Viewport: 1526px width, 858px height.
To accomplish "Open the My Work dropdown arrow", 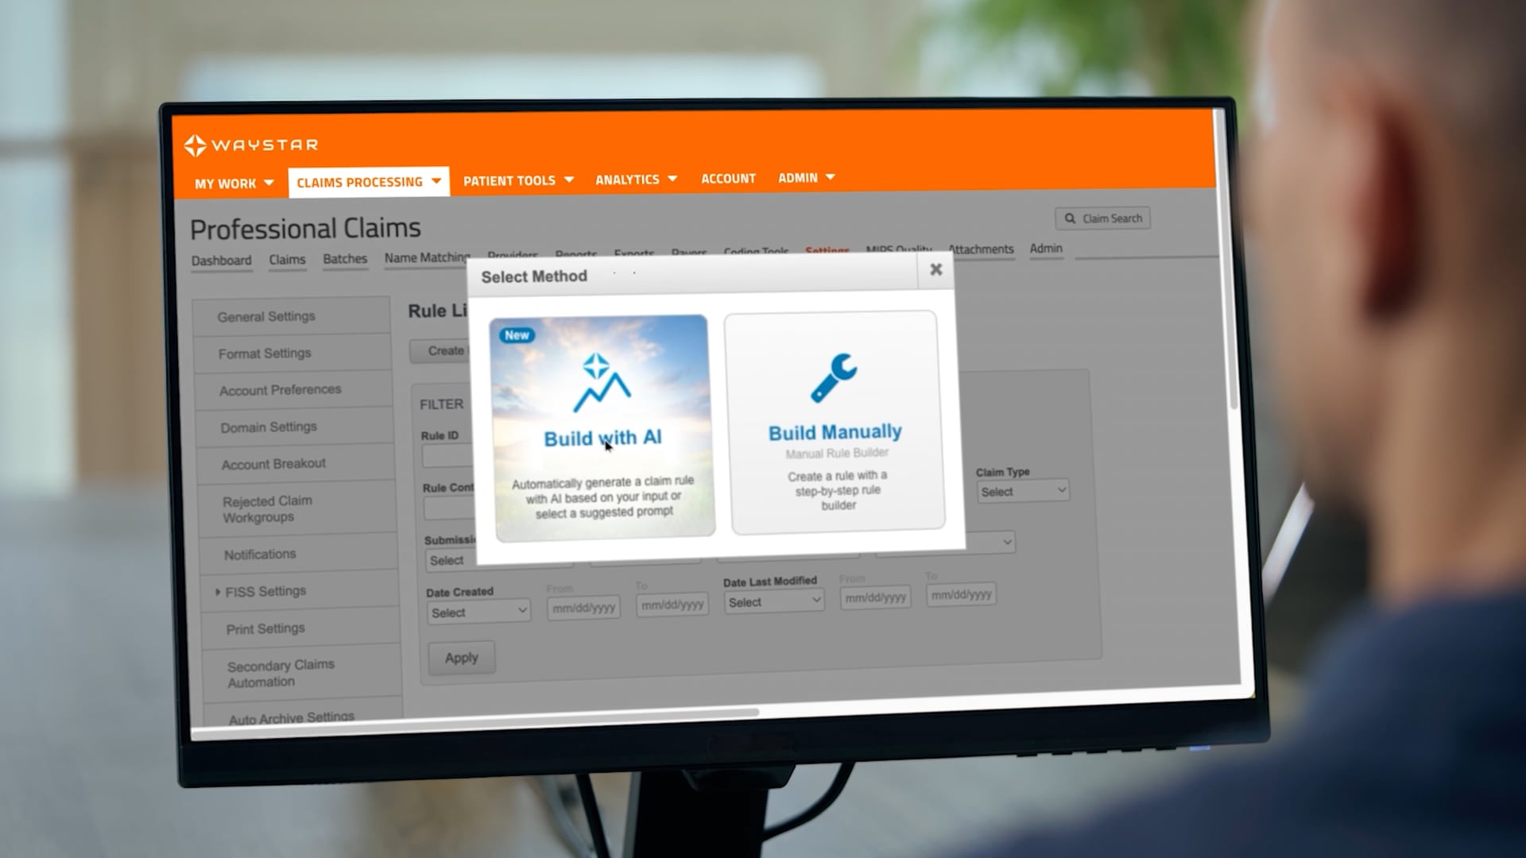I will (x=269, y=183).
